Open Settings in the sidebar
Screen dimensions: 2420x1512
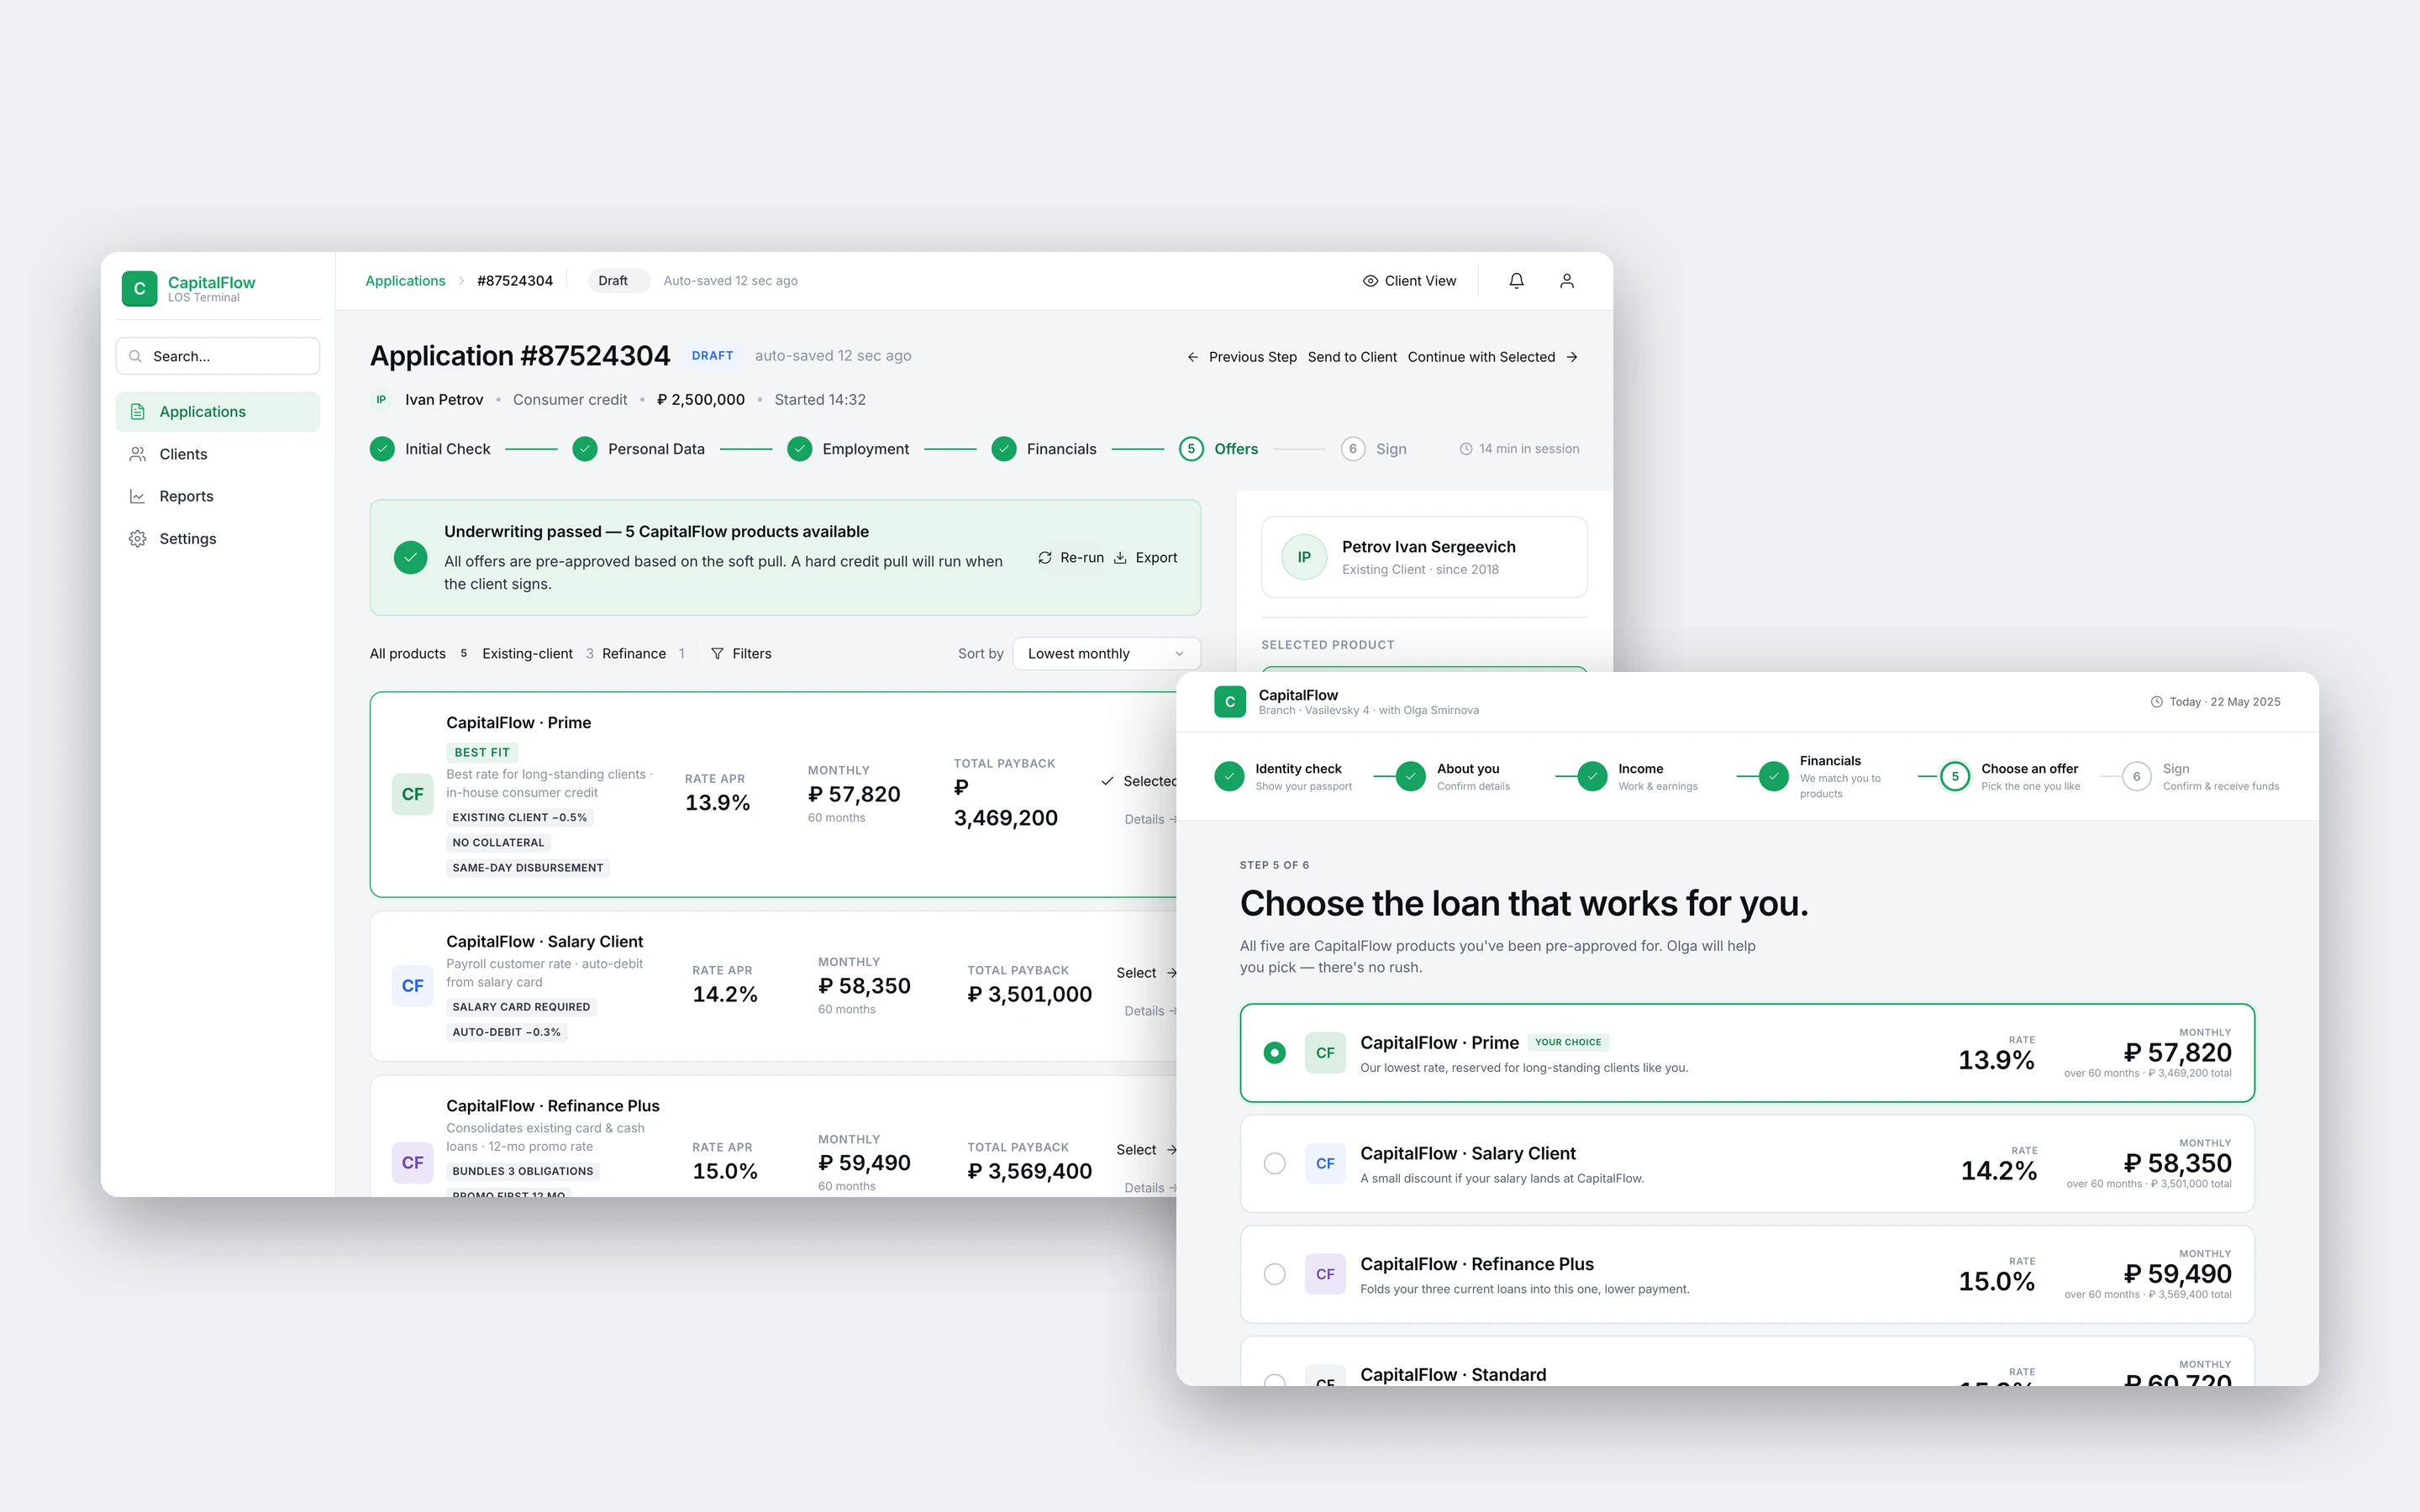click(218, 538)
